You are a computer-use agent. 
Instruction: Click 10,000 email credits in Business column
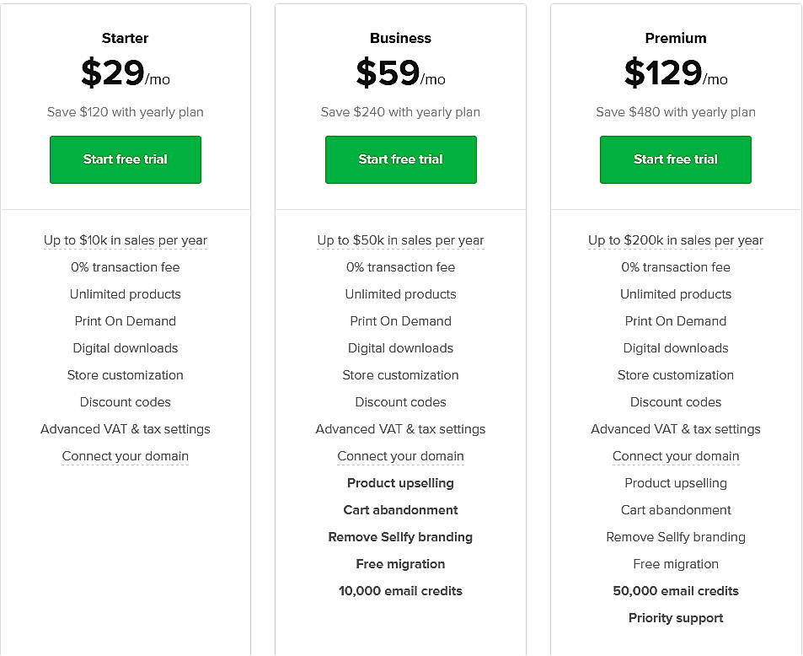coord(400,590)
